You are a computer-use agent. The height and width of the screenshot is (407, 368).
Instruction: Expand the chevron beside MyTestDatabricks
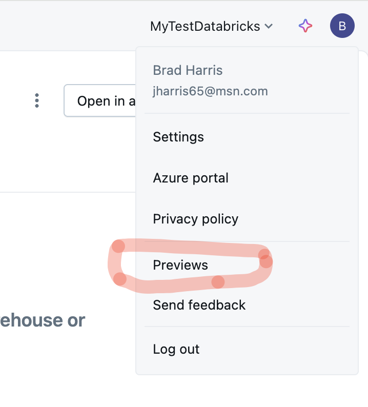(x=269, y=26)
